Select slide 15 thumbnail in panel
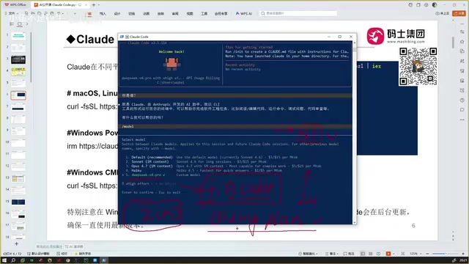The width and height of the screenshot is (469, 264). 18,202
